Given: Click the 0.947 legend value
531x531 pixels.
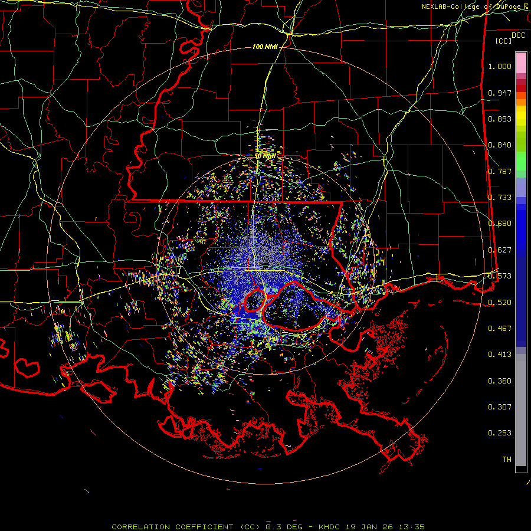Looking at the screenshot, I should (x=500, y=93).
